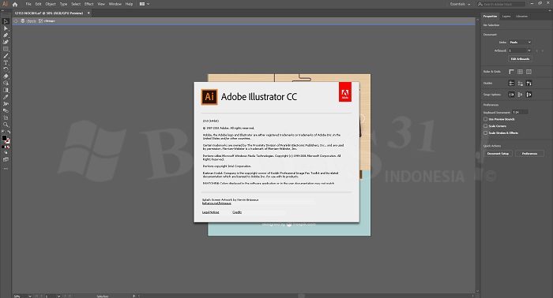Screen dimensions: 553x298
Task: Choose the Rotate tool
Action: [x=6, y=69]
